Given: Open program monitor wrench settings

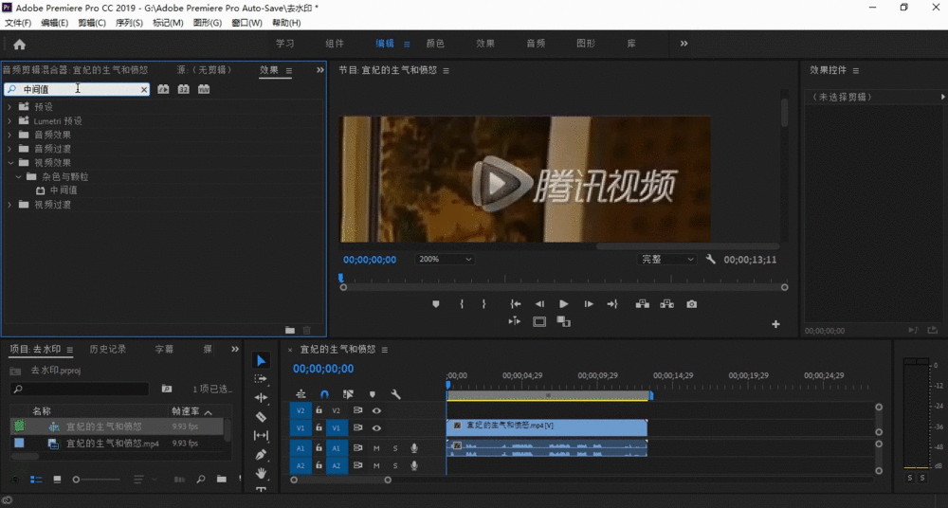Looking at the screenshot, I should pyautogui.click(x=710, y=259).
